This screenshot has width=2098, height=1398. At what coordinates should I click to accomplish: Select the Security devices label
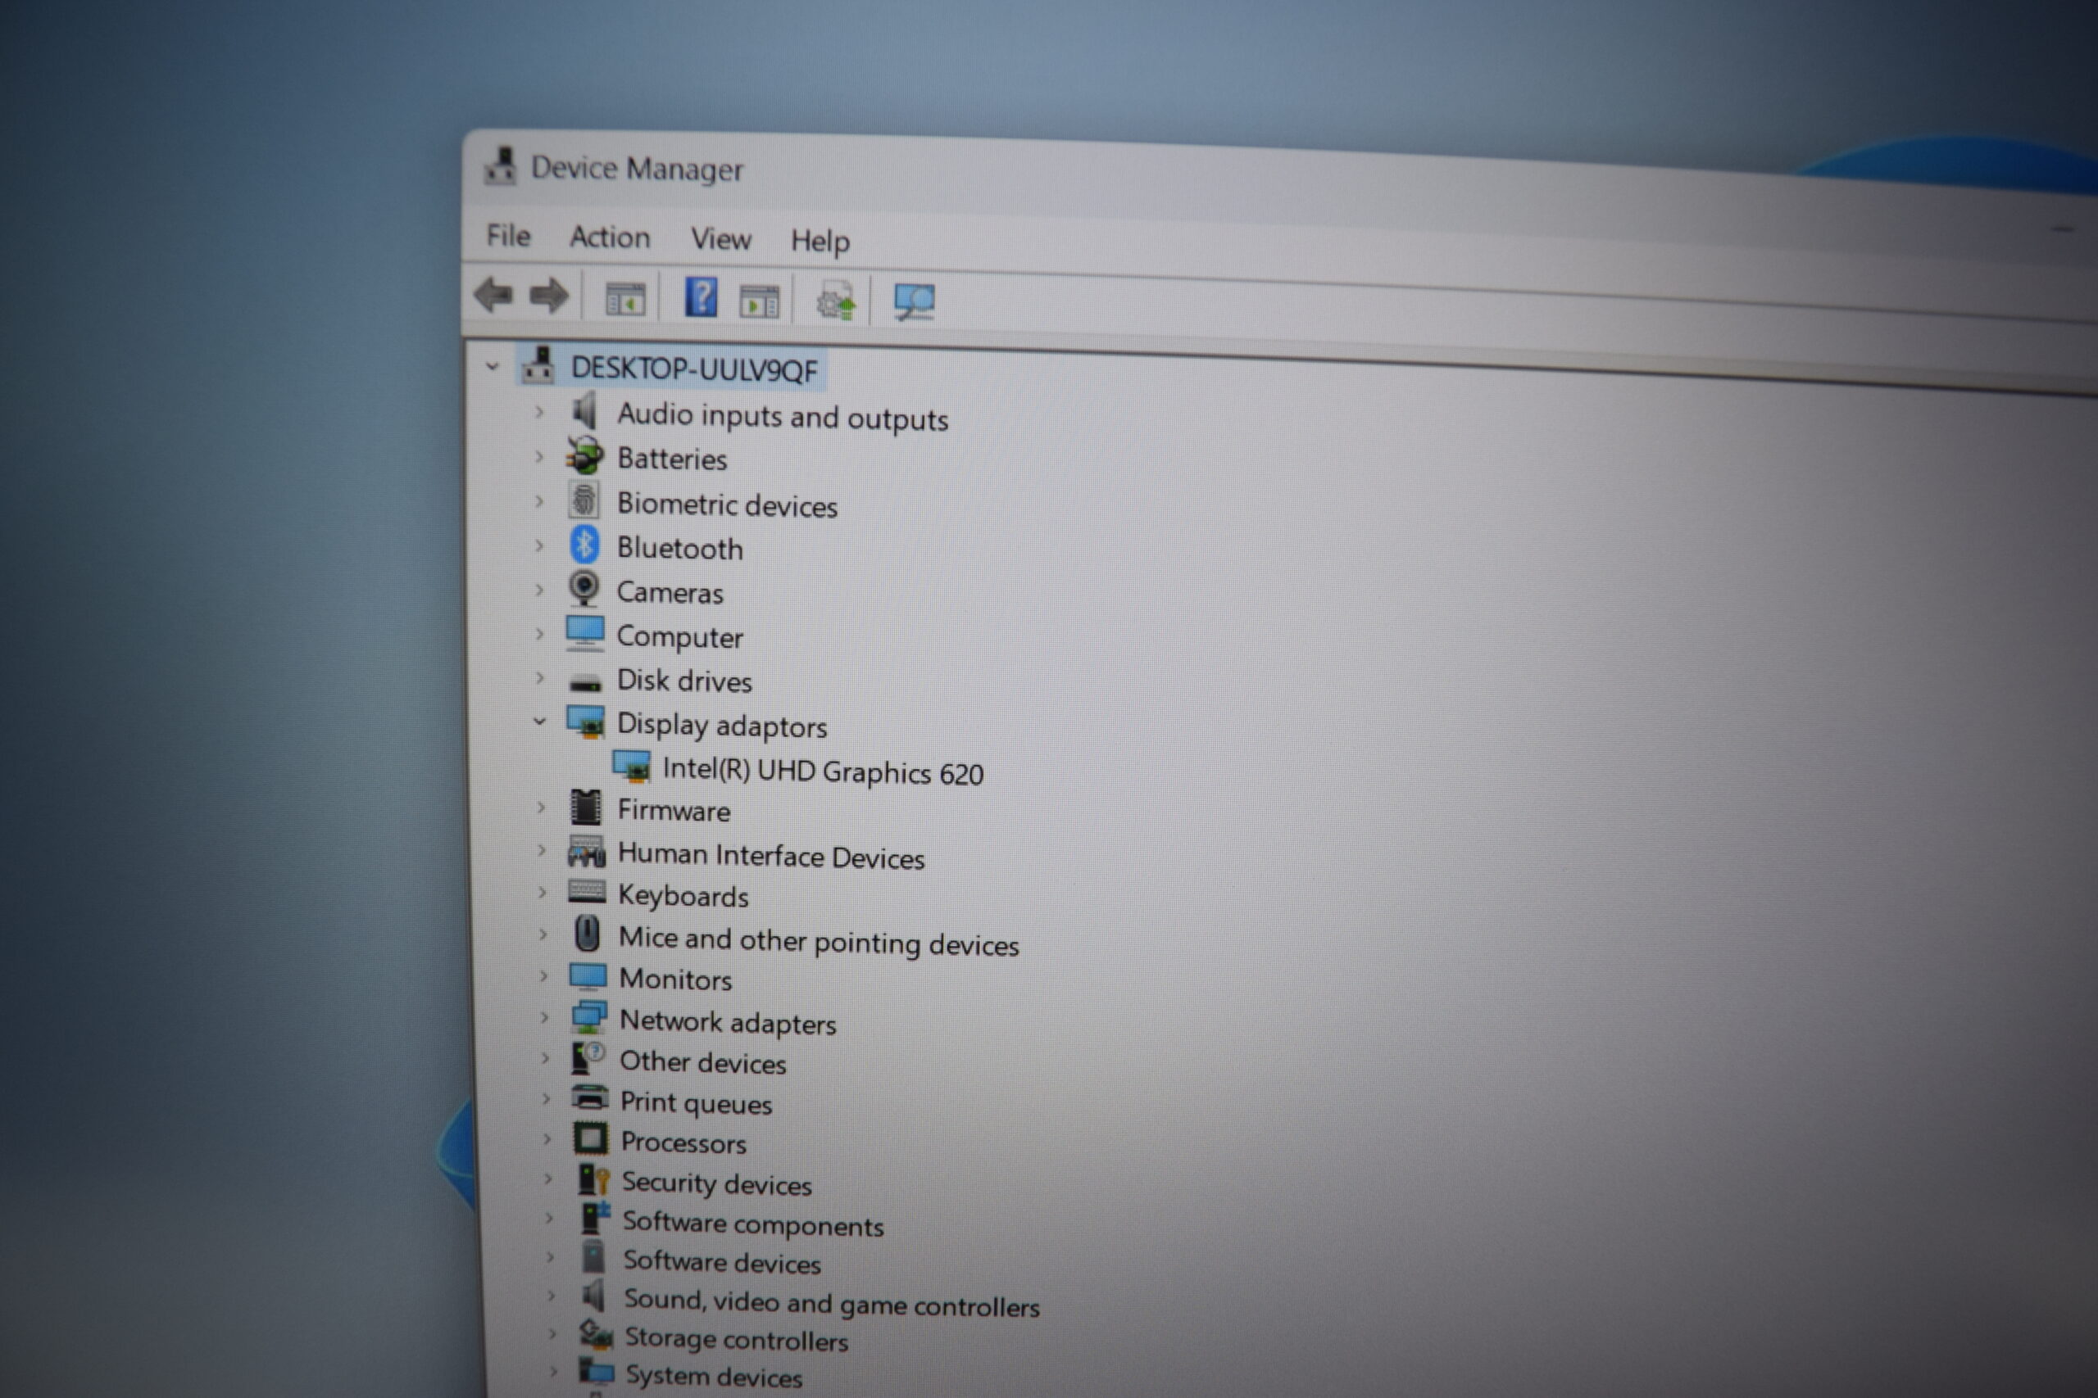click(x=716, y=1183)
